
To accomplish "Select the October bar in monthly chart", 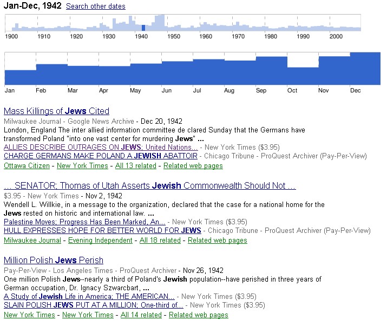I will pyautogui.click(x=303, y=76).
